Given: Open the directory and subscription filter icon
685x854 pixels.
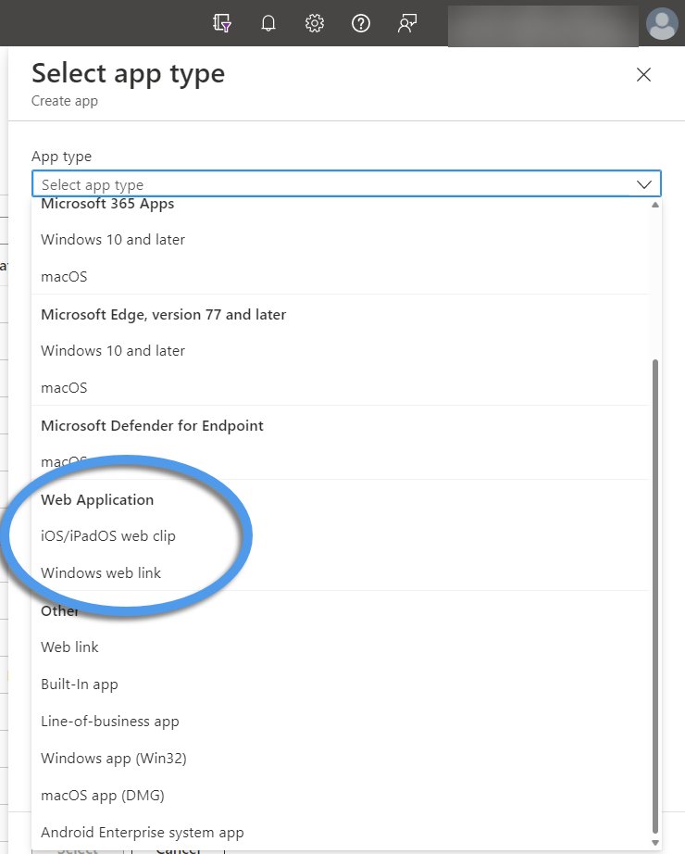Looking at the screenshot, I should [221, 23].
